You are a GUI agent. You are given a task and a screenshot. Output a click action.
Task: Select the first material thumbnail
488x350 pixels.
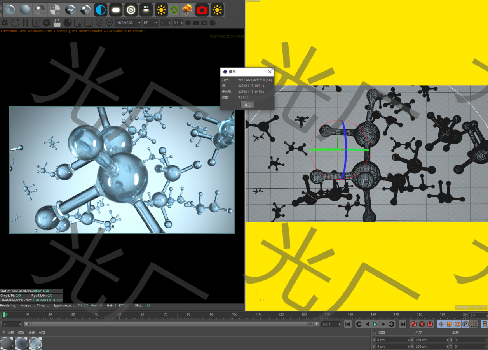(7, 343)
